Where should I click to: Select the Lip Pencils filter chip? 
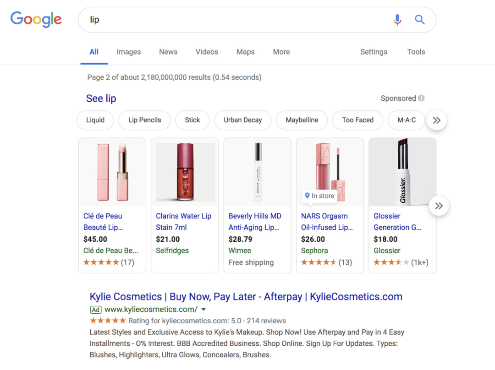point(144,120)
